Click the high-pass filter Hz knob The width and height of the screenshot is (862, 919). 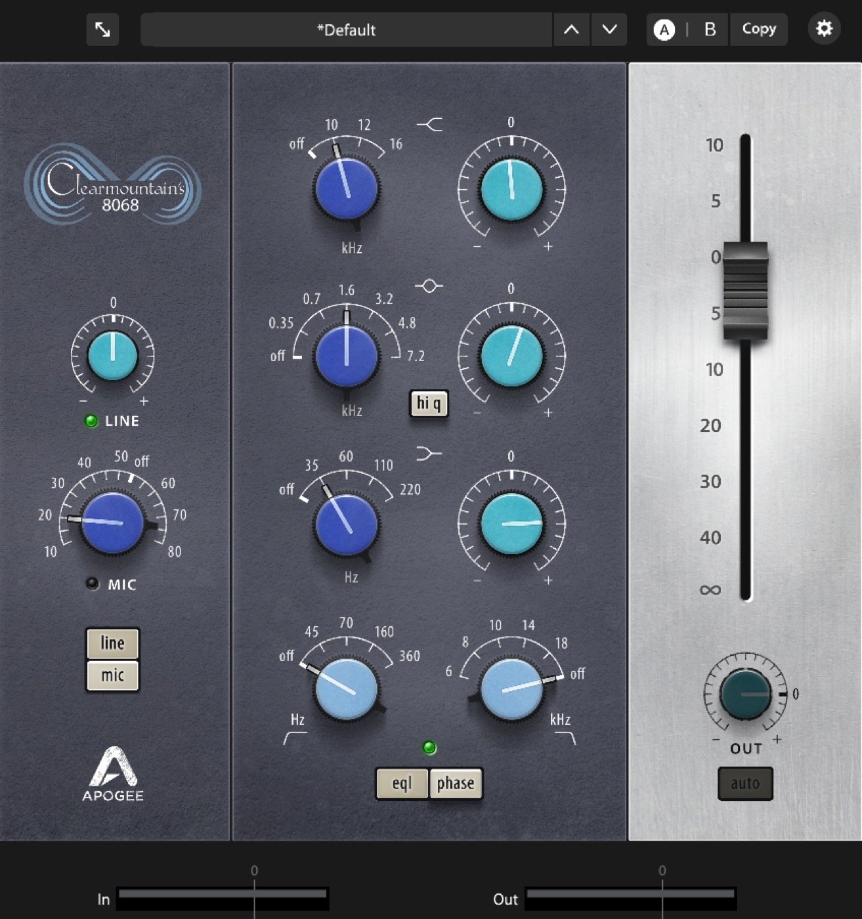tap(347, 689)
